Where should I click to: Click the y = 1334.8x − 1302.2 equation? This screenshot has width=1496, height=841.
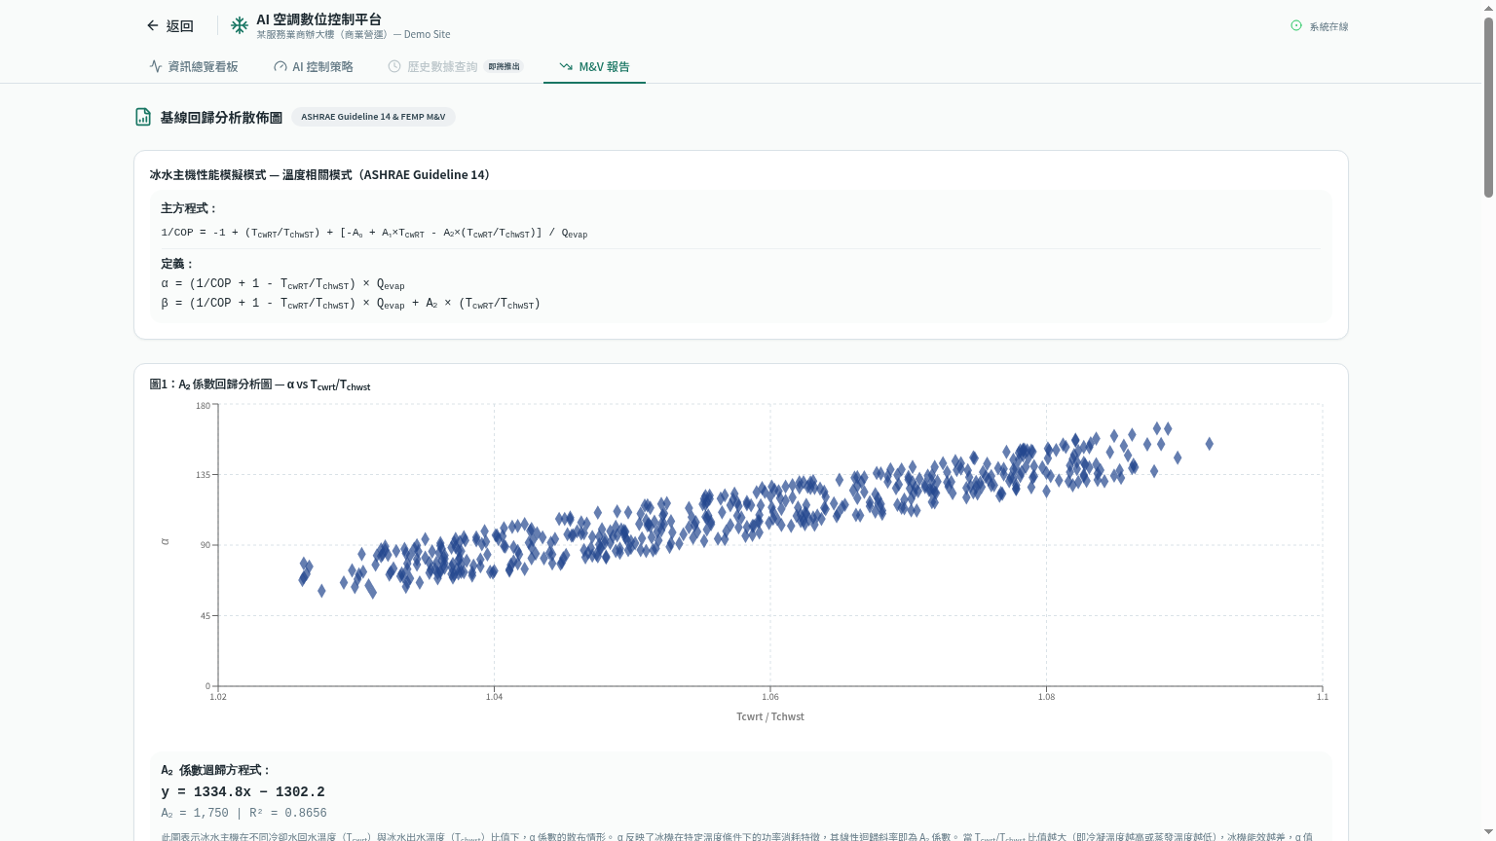click(243, 792)
